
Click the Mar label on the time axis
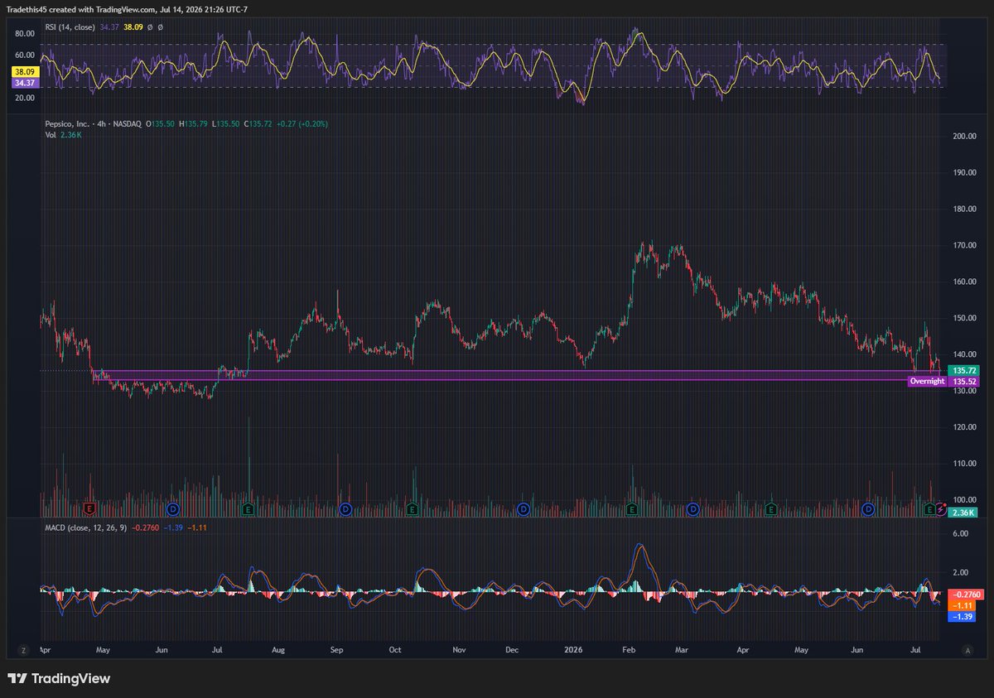click(x=683, y=651)
